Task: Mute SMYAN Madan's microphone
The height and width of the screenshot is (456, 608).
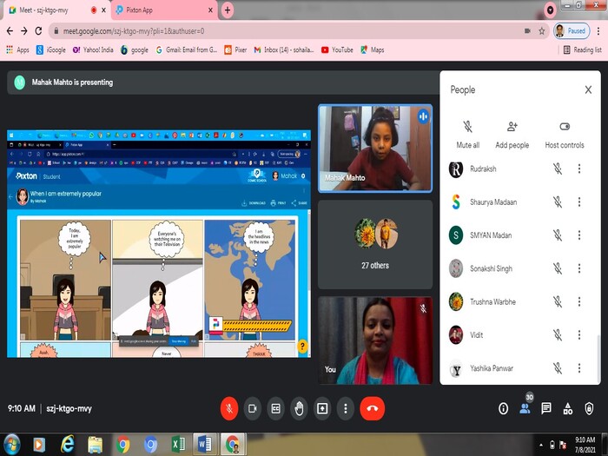Action: 558,235
